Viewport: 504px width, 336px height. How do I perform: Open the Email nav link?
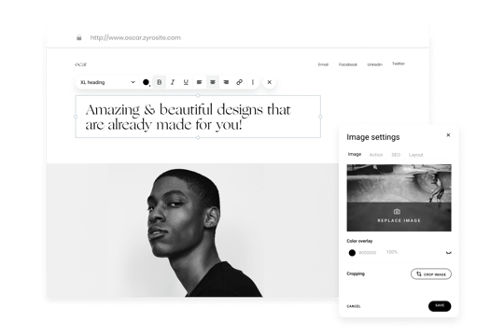[323, 64]
